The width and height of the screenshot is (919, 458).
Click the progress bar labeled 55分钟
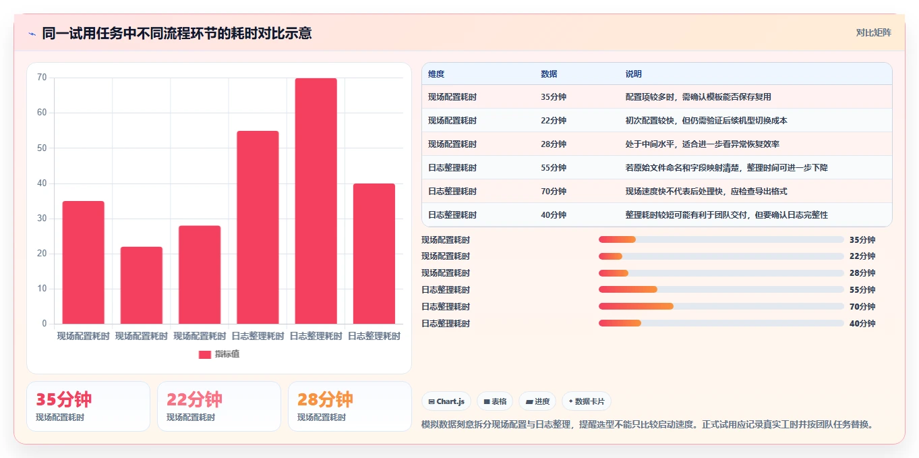click(x=721, y=290)
